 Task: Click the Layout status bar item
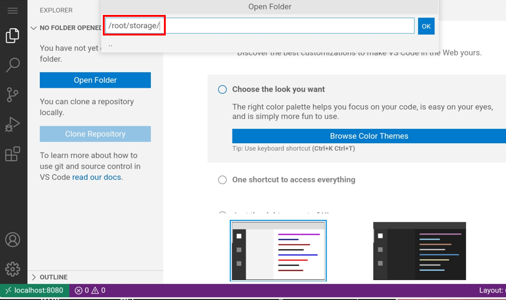[492, 290]
